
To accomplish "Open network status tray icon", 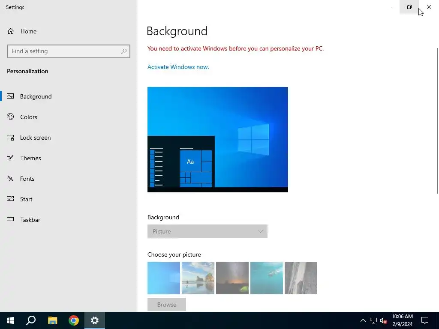I will pos(373,320).
